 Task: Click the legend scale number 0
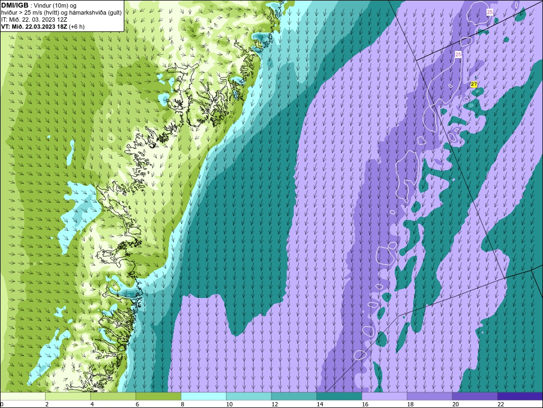click(2, 404)
